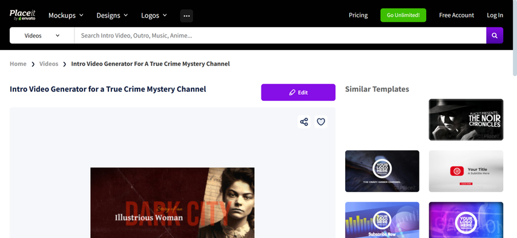Open the Your Title subtitle template thumbnail
This screenshot has height=238, width=517.
point(466,171)
